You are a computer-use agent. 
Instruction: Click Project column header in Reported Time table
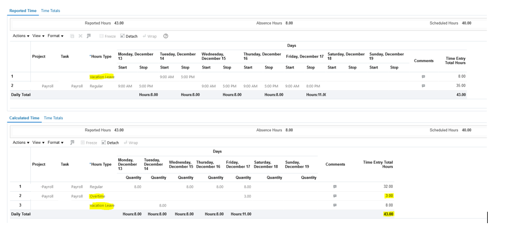[39, 56]
